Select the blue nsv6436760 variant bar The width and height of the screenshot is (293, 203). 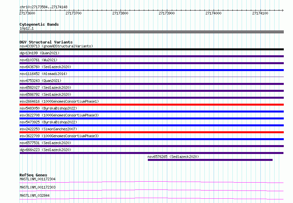(x=151, y=70)
